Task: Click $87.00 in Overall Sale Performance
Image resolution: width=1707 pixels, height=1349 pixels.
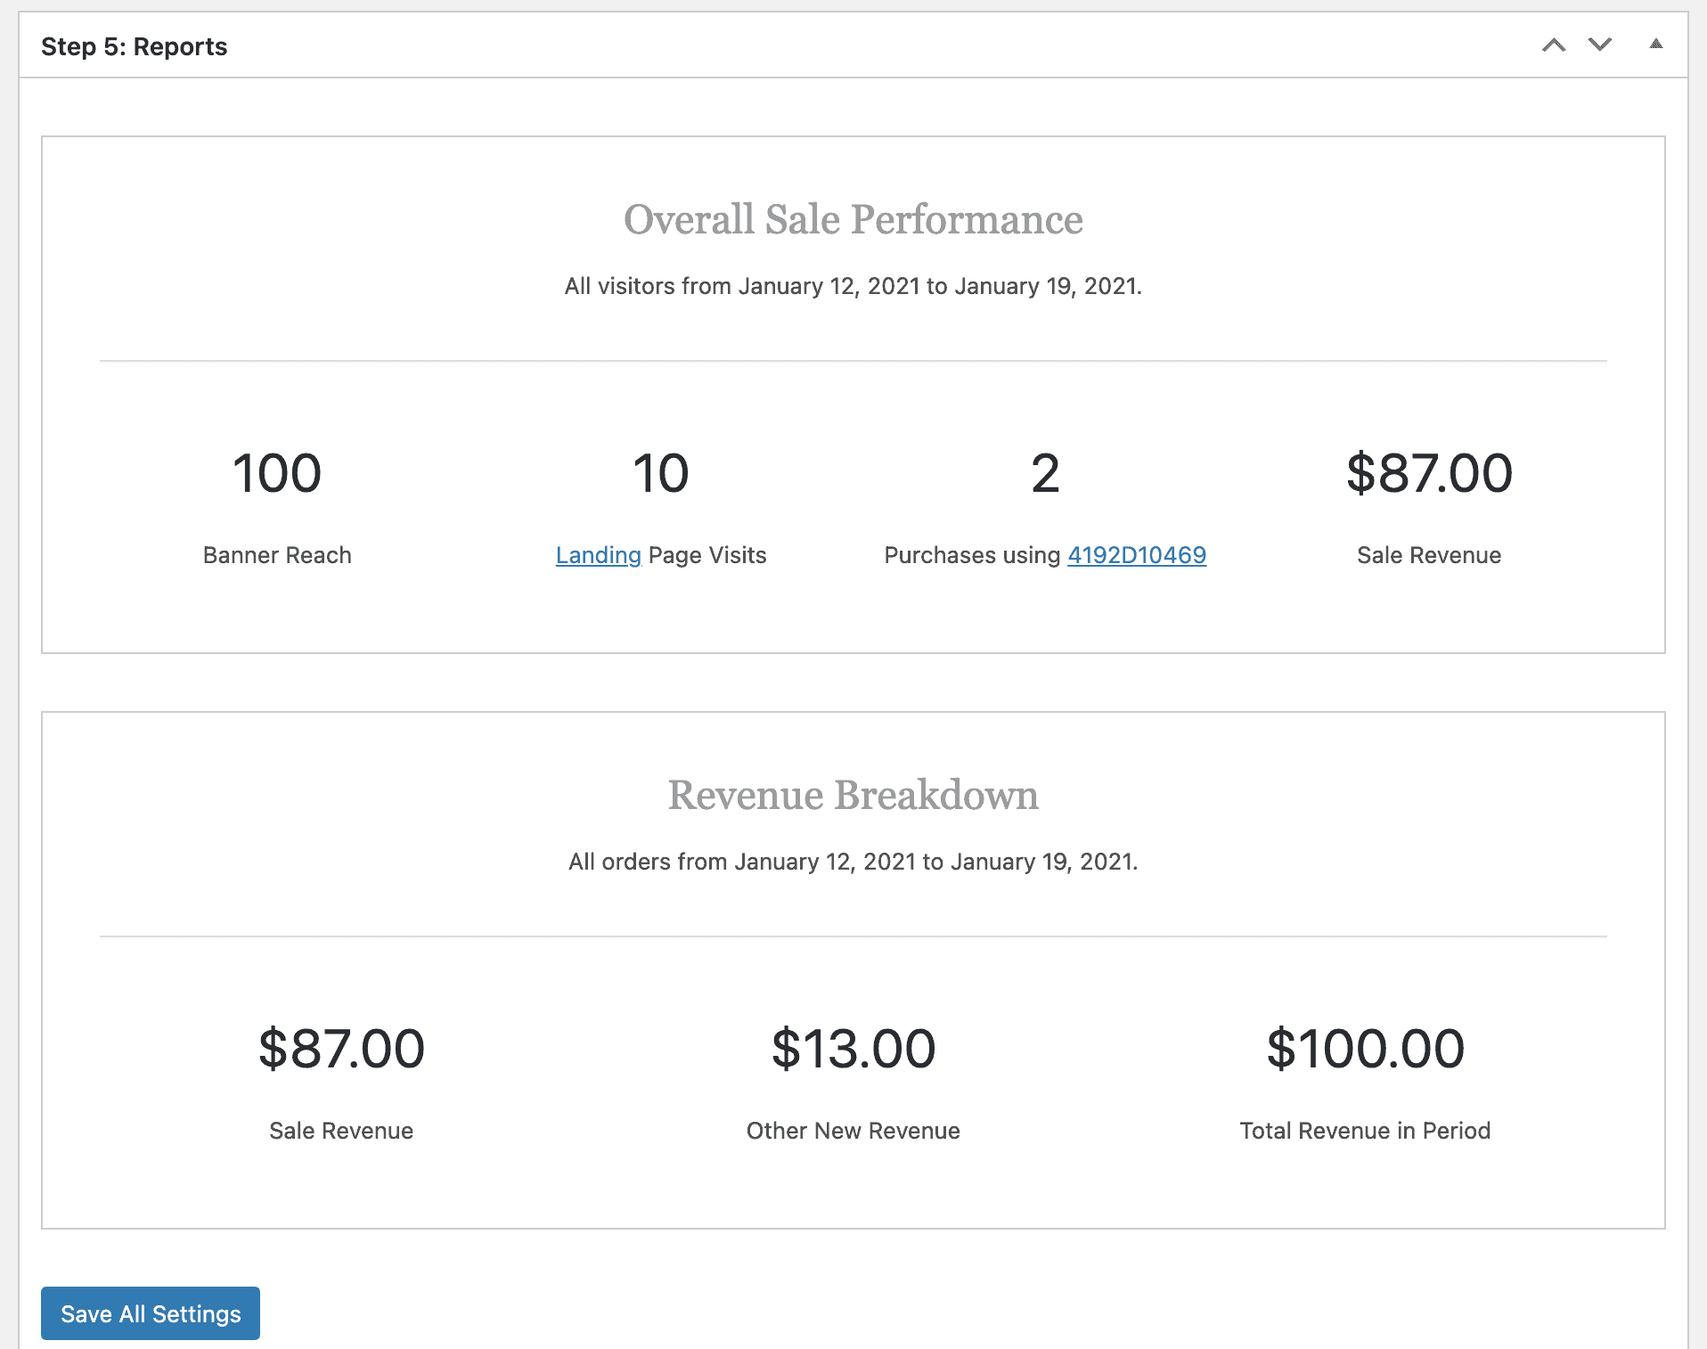Action: click(1429, 473)
